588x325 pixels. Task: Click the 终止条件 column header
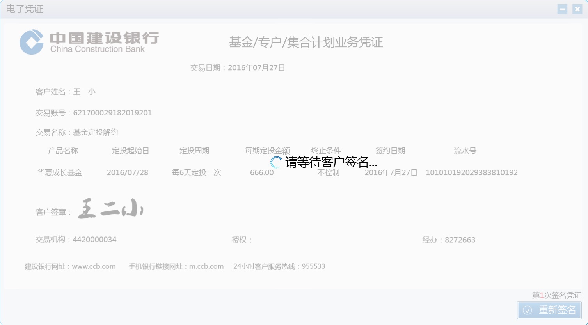326,151
